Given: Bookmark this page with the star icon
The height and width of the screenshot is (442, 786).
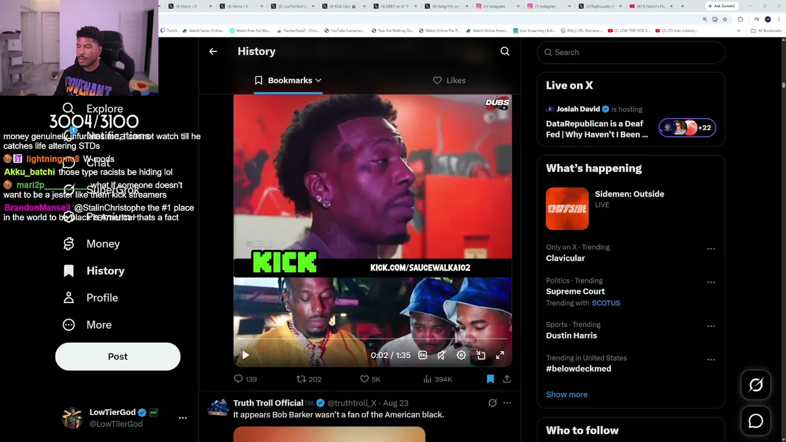Looking at the screenshot, I should pyautogui.click(x=725, y=19).
